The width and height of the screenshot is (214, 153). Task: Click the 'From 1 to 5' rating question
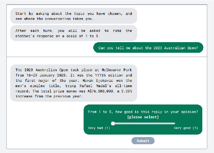pos(143,112)
